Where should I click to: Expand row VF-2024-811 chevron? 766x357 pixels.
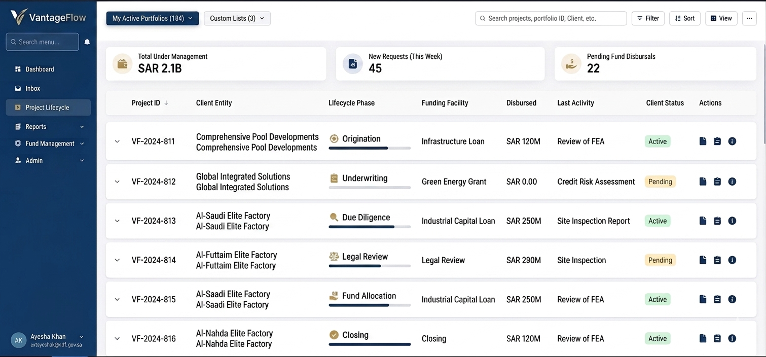coord(117,141)
